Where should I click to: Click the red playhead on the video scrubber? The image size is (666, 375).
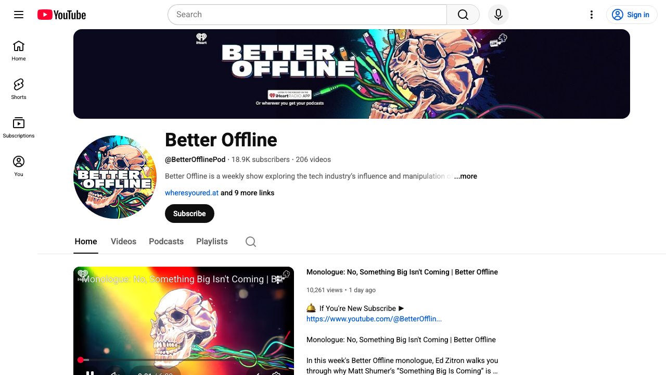point(81,360)
